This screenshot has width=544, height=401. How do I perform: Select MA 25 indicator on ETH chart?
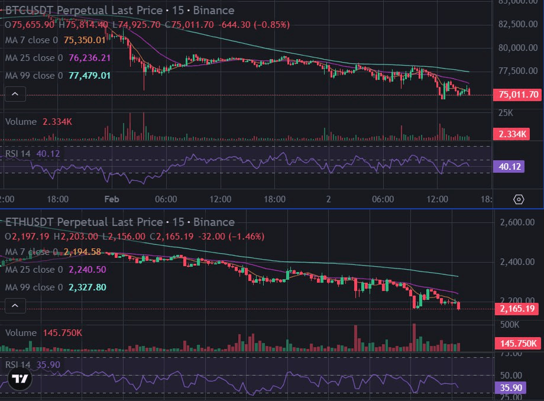34,269
